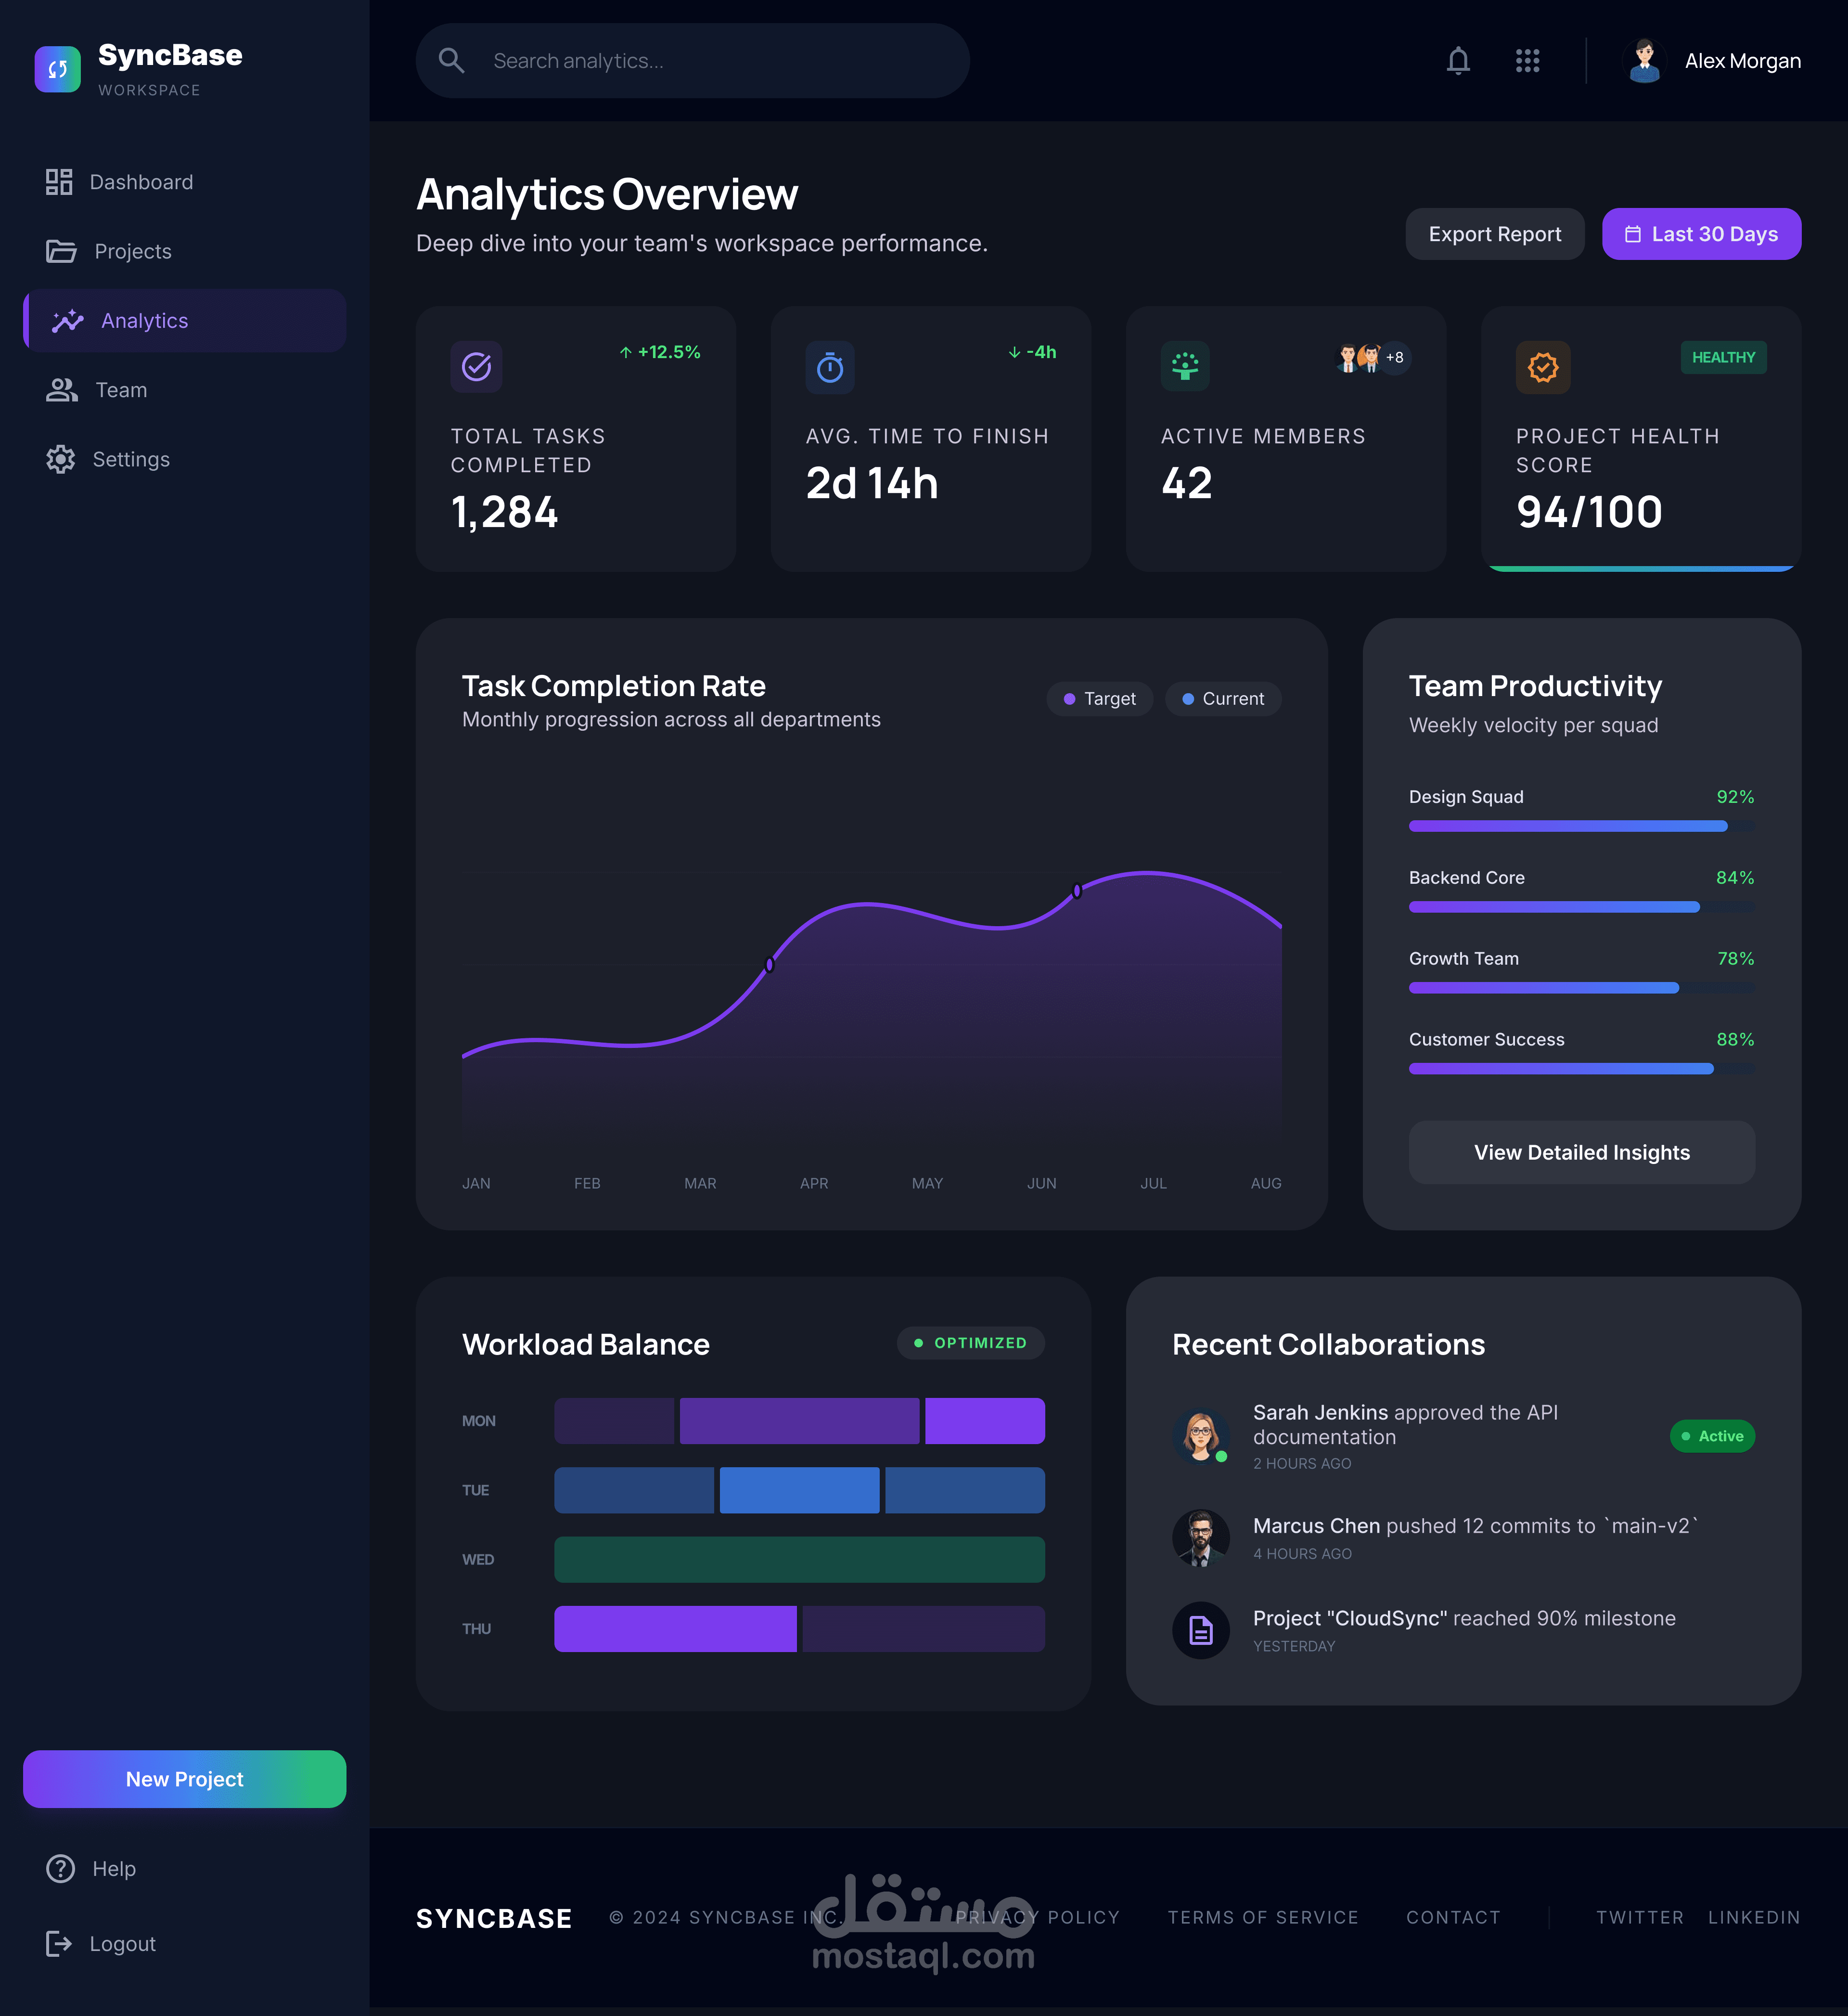Open the Team sidebar item
The width and height of the screenshot is (1848, 2016).
tap(120, 390)
